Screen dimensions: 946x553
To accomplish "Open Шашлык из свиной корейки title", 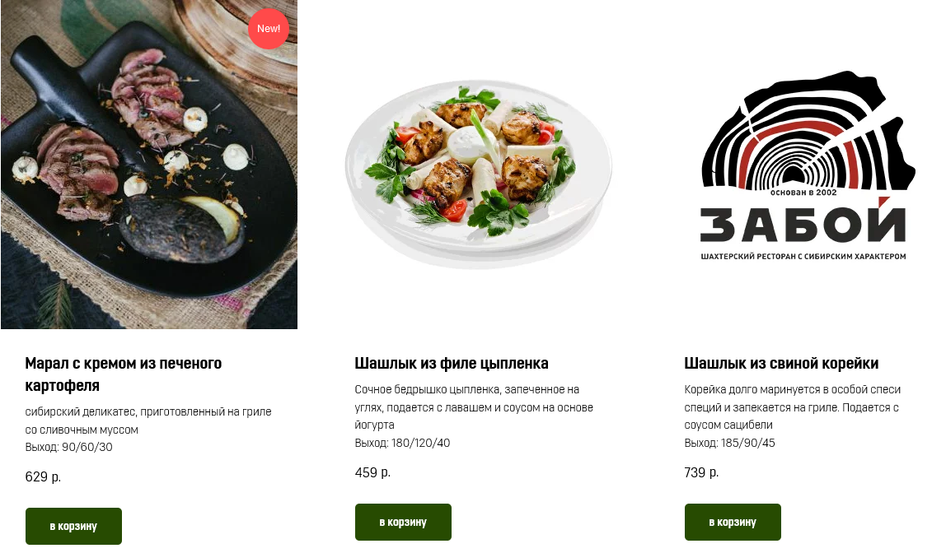I will coord(781,363).
